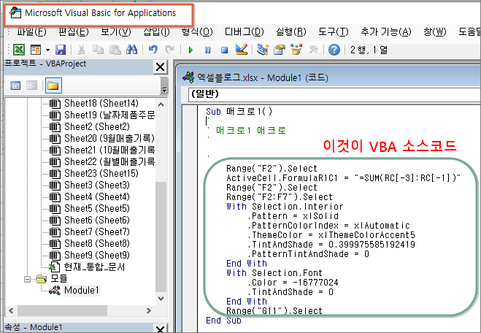Click the Insert UserForm toolbar icon
Viewport: 481px width, 333px height.
[x=36, y=50]
